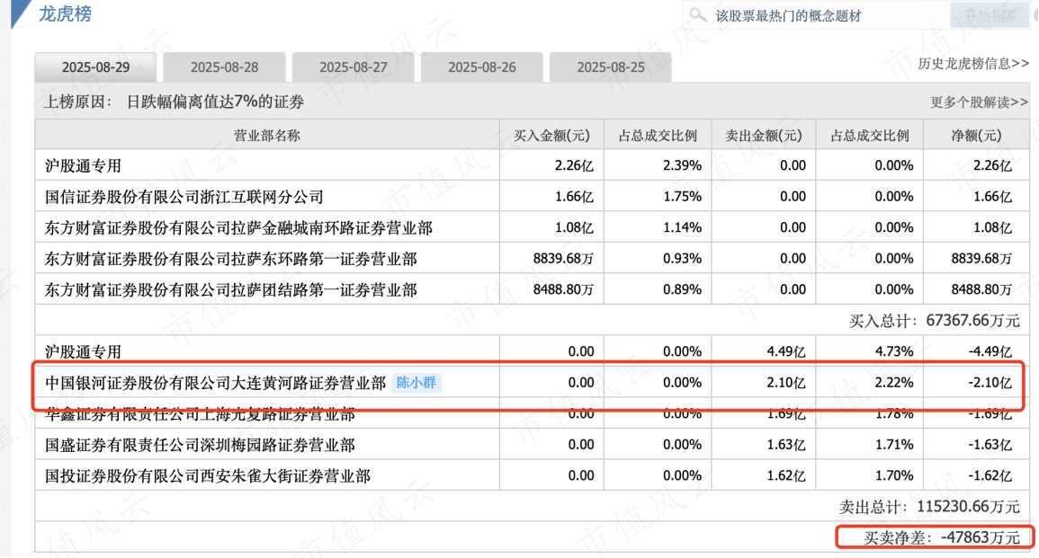Image resolution: width=1039 pixels, height=558 pixels.
Task: Switch to the 2025-08-26 tab
Action: [x=482, y=67]
